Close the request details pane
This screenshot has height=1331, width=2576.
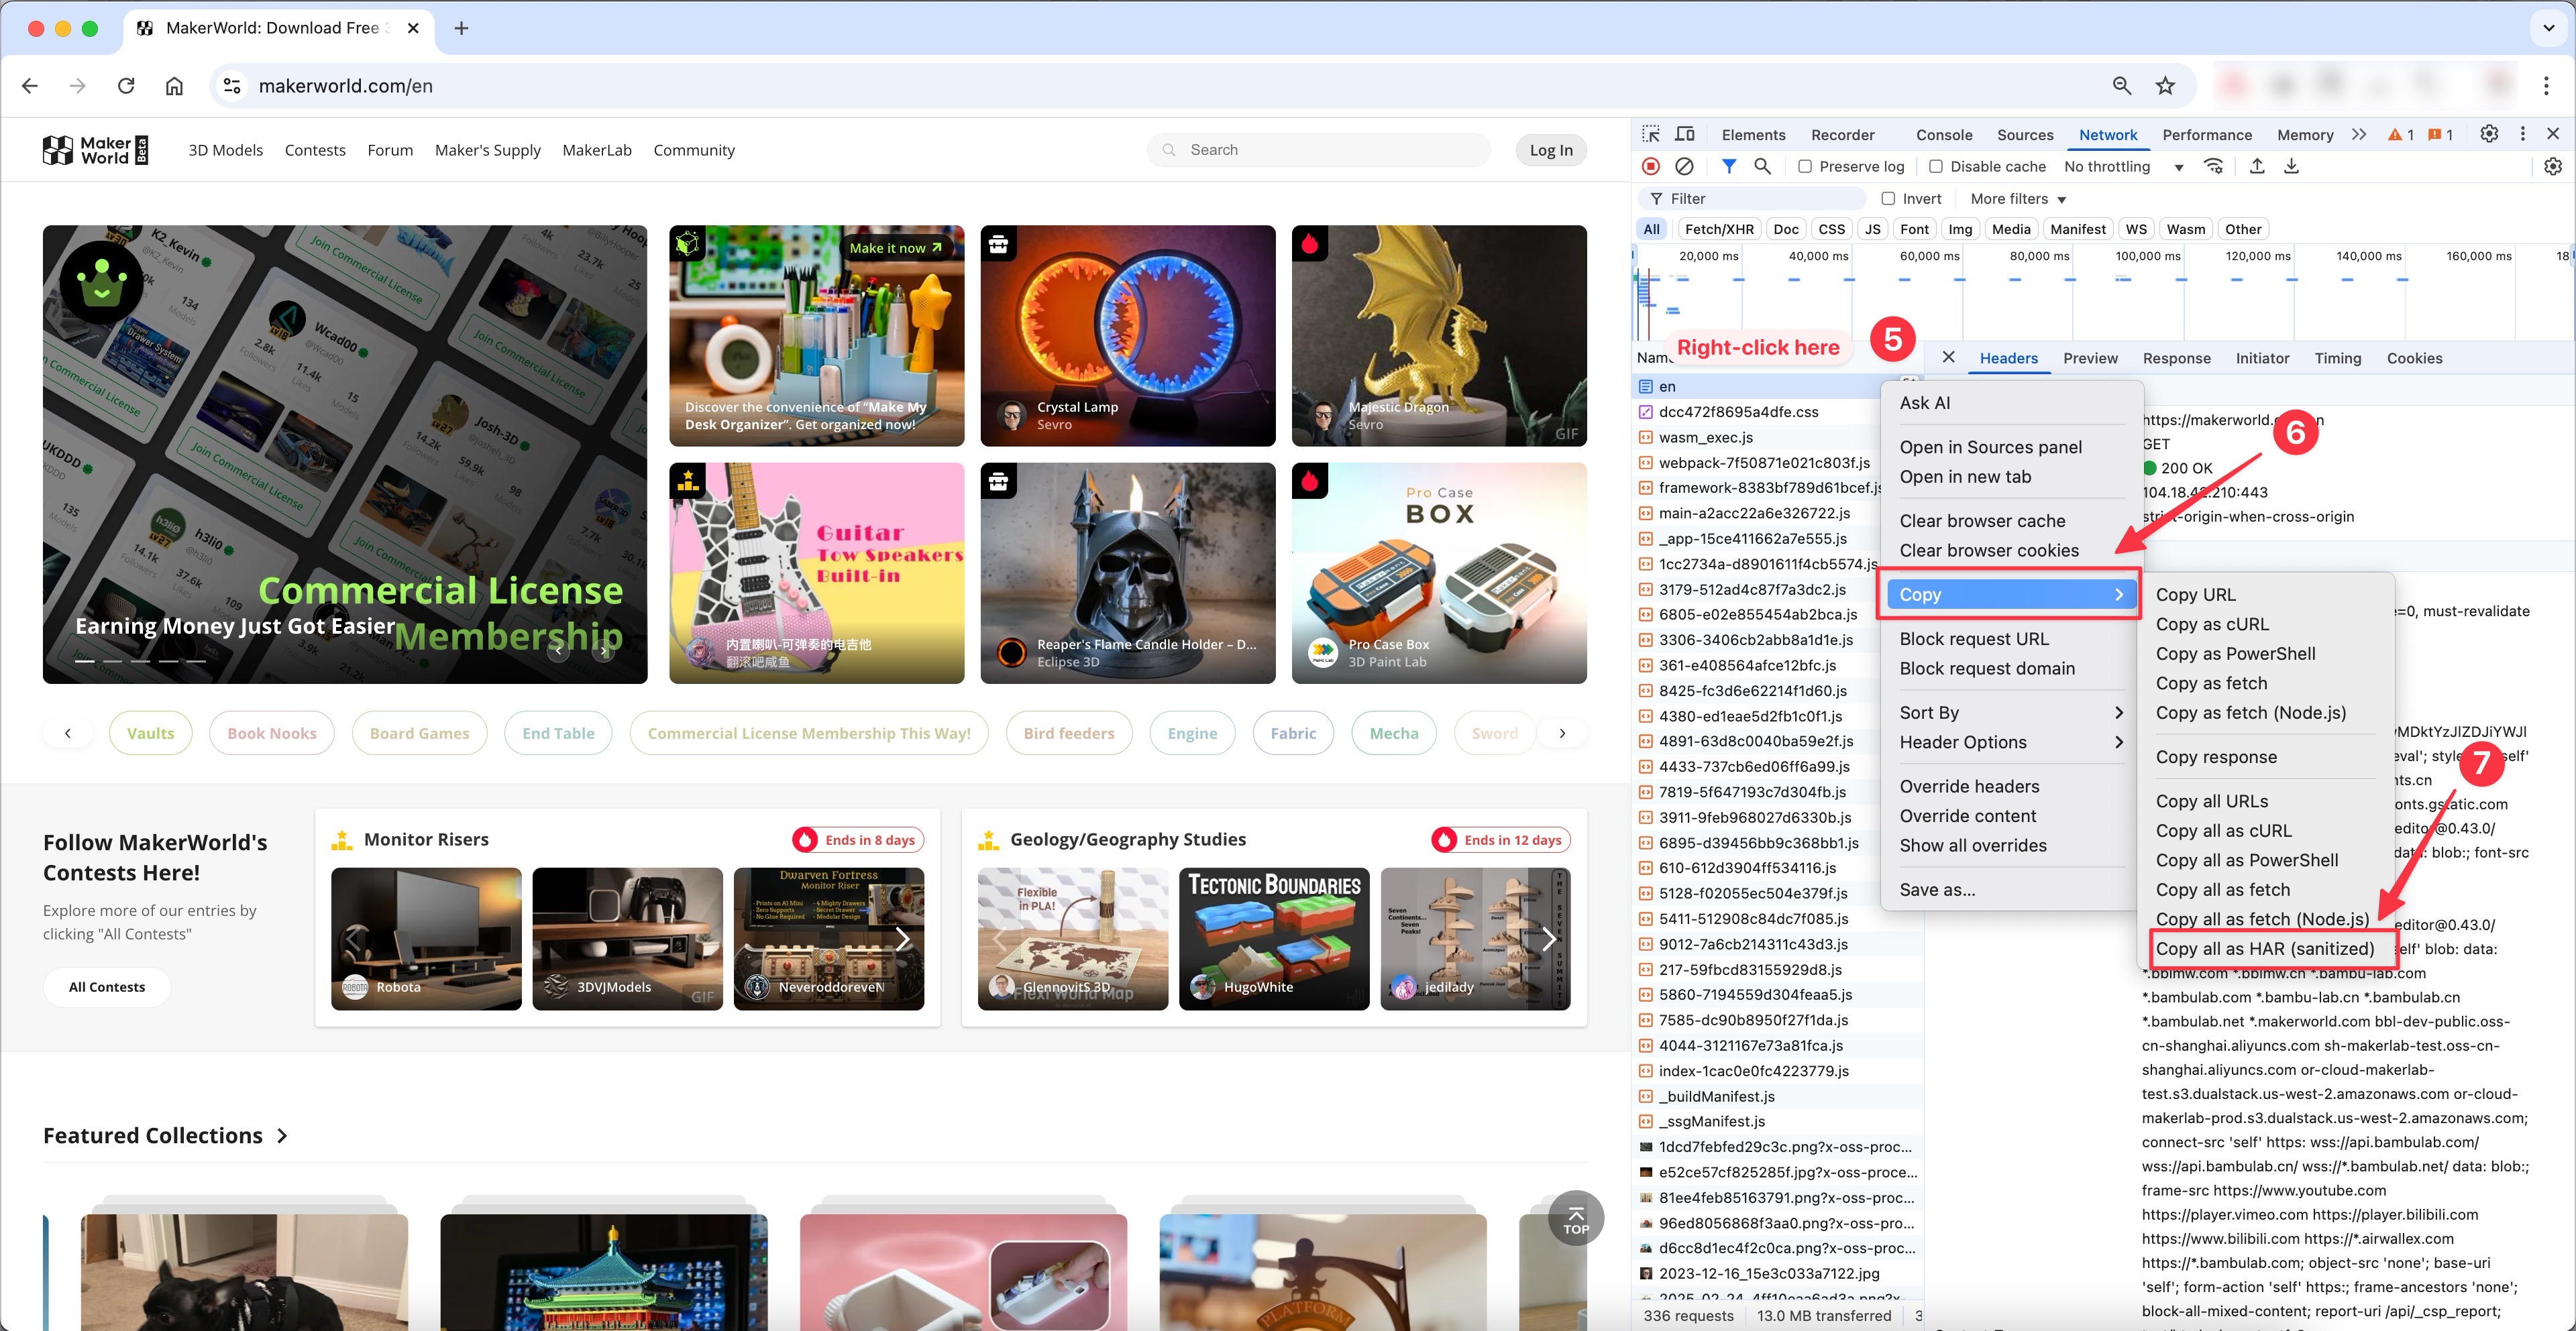(x=1948, y=358)
